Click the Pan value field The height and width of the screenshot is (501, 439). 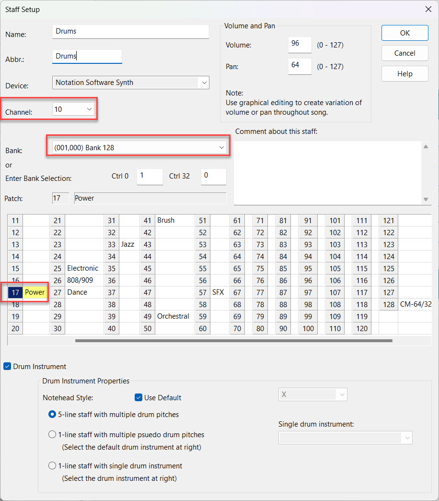pos(300,66)
